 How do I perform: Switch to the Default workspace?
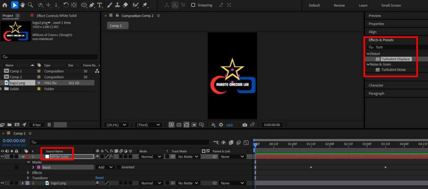coord(314,5)
